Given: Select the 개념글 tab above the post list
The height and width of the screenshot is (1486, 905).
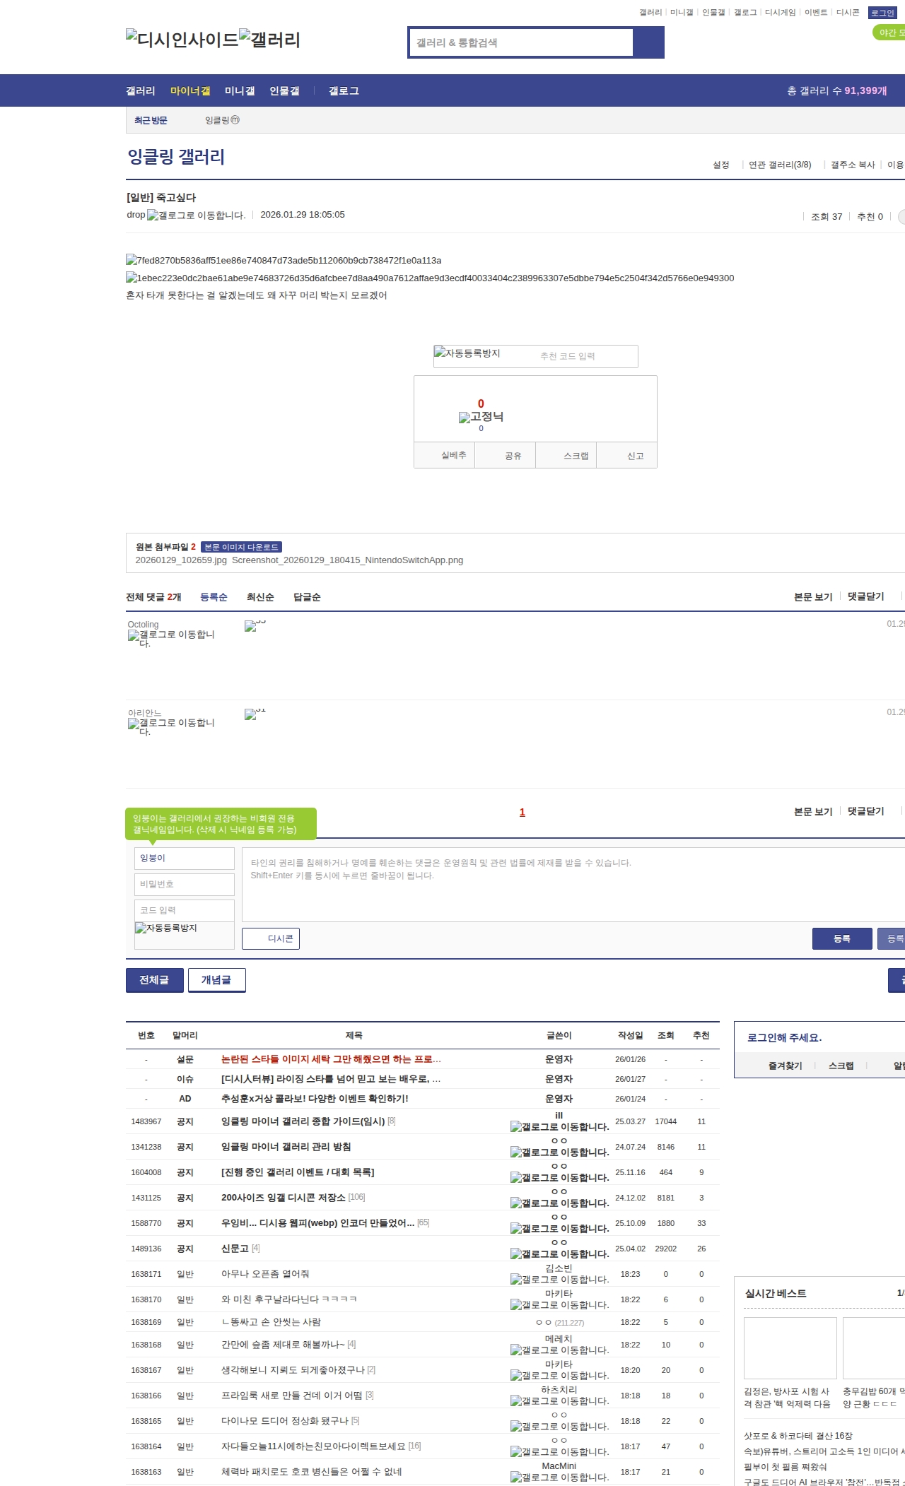Looking at the screenshot, I should click(x=216, y=980).
